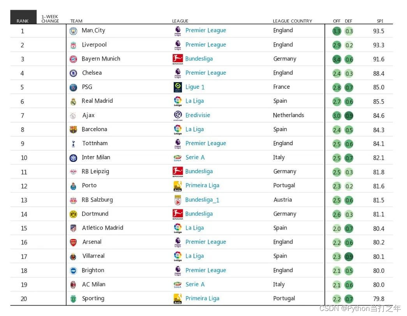The height and width of the screenshot is (316, 407).
Task: Click the RANK column header
Action: [23, 21]
